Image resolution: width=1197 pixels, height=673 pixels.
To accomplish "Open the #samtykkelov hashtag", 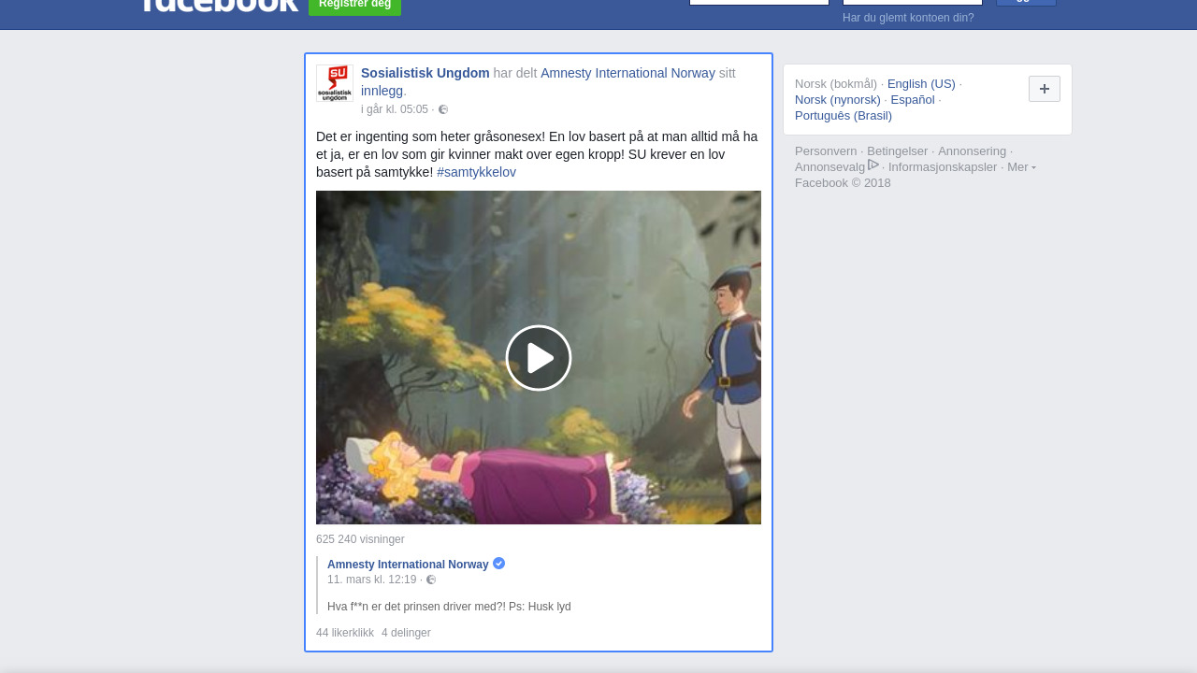I will point(476,172).
